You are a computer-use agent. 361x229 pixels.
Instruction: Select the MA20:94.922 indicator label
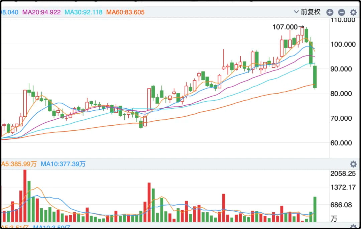coord(41,12)
